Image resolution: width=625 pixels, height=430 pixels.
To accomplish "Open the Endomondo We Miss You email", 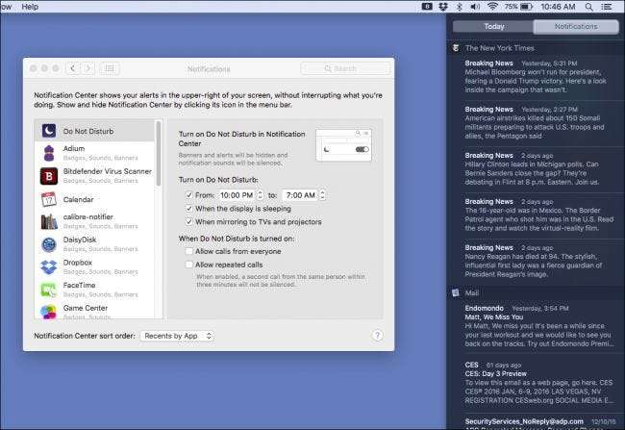I will click(x=538, y=326).
